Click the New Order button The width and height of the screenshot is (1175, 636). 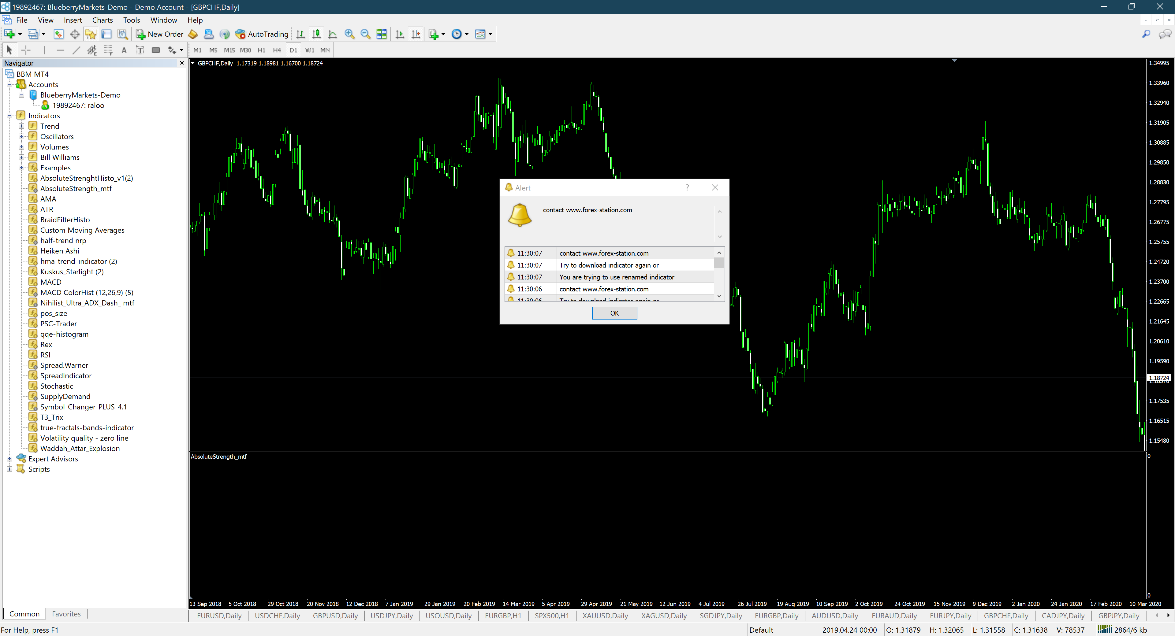(x=160, y=34)
